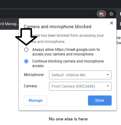Click the Done button
The height and width of the screenshot is (125, 121).
(x=100, y=100)
